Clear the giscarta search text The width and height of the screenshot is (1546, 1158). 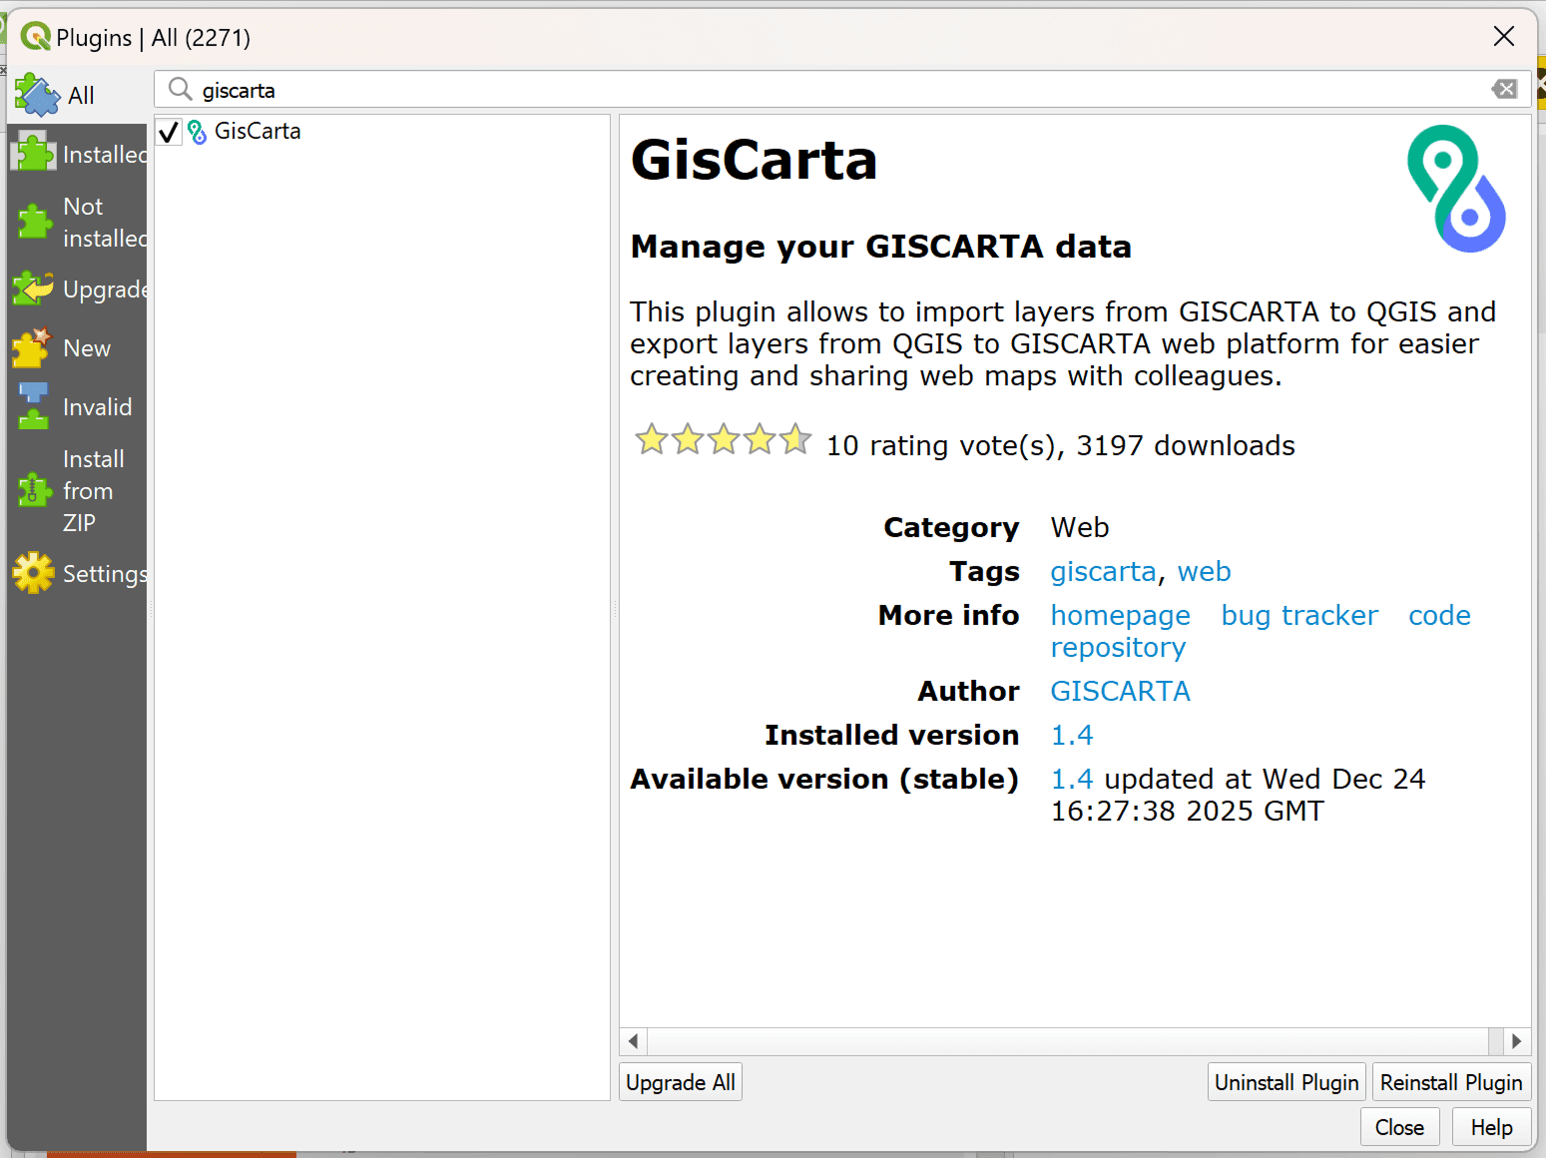(1504, 90)
